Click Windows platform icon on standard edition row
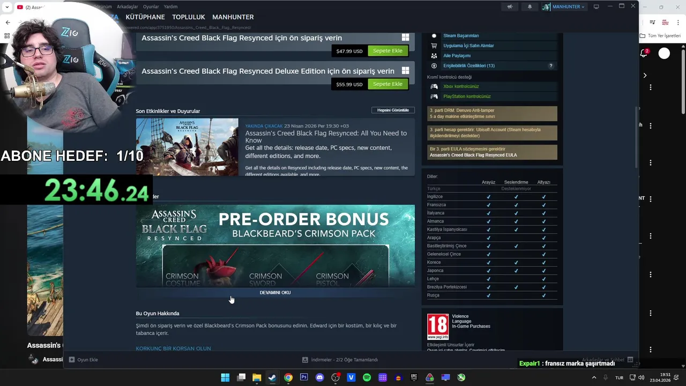Viewport: 686px width, 386px height. [x=406, y=38]
